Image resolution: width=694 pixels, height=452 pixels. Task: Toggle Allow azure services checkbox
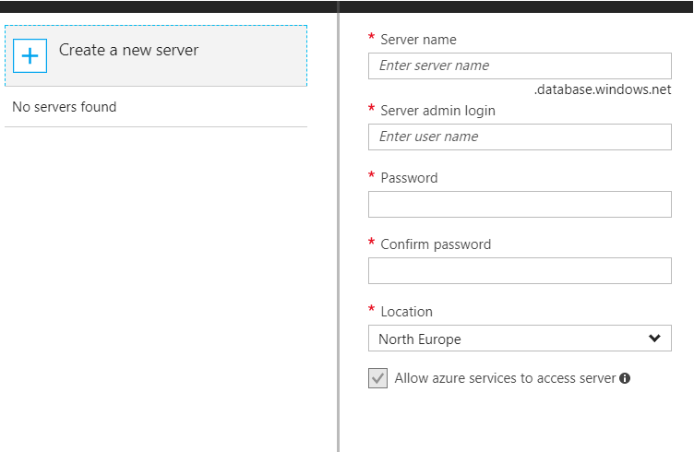(377, 378)
